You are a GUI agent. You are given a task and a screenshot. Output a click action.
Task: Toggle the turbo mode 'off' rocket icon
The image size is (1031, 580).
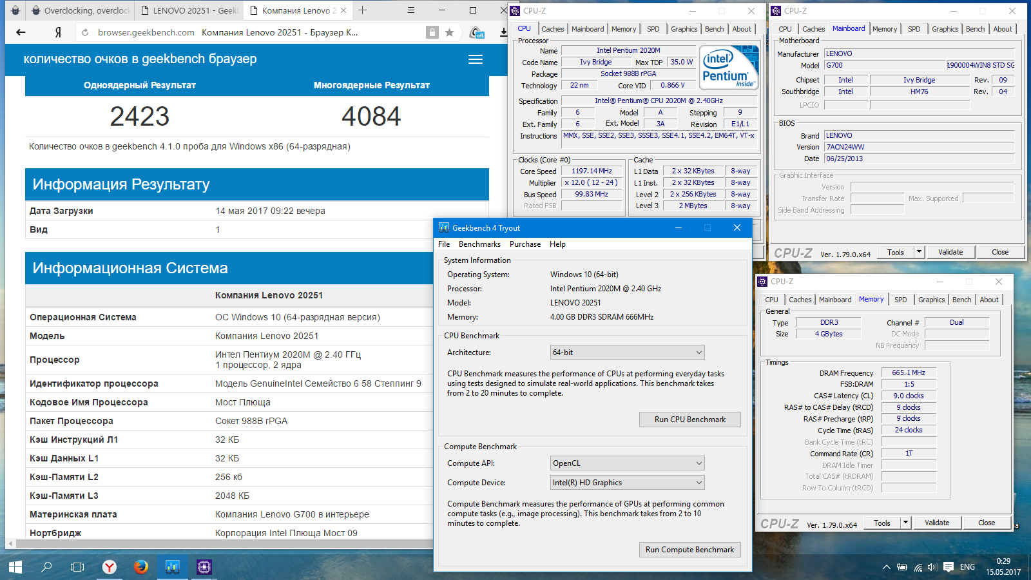coord(477,32)
